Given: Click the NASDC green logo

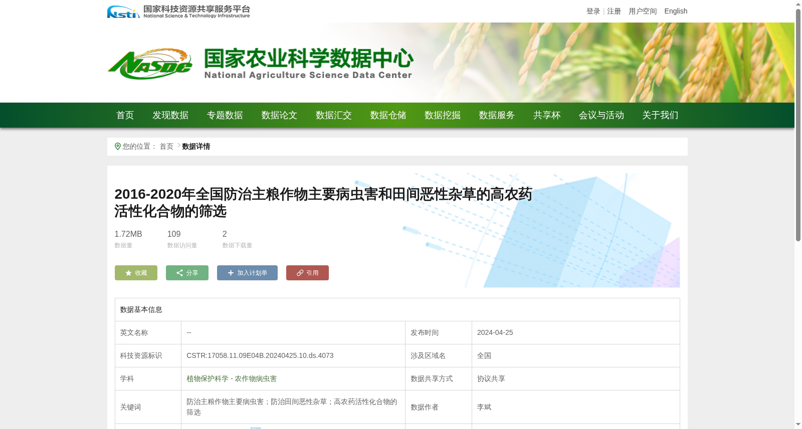Looking at the screenshot, I should [150, 64].
